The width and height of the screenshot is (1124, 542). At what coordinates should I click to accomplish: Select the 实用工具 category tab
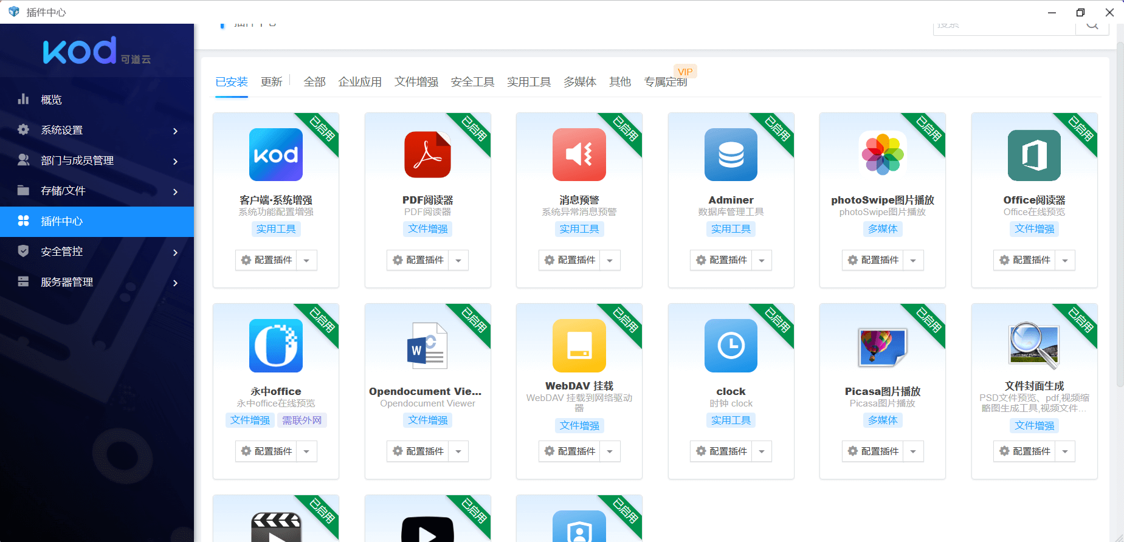(x=529, y=81)
